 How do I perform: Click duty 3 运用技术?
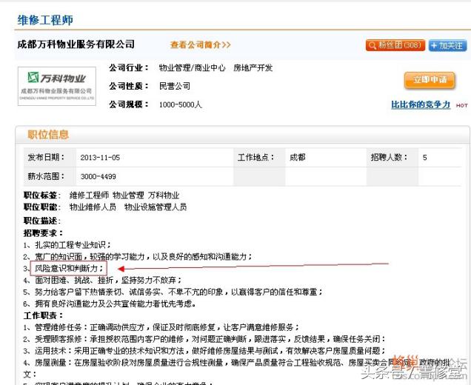(x=204, y=351)
